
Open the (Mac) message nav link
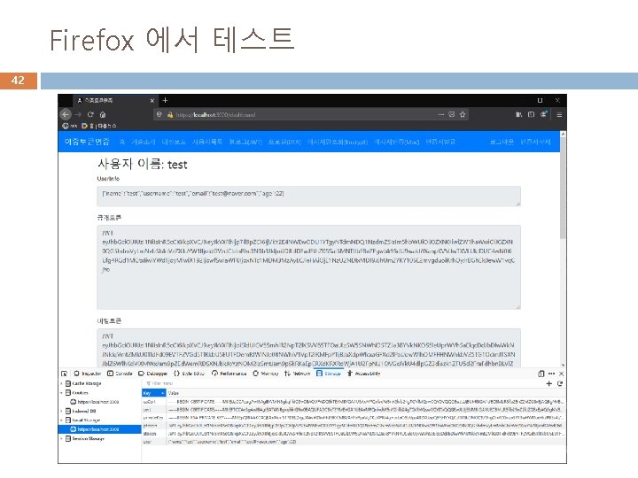click(397, 142)
